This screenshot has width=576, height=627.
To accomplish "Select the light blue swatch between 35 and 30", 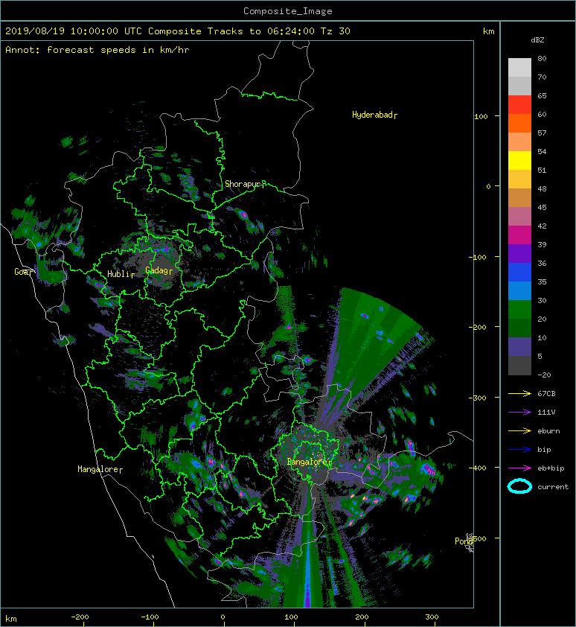I will [x=519, y=290].
